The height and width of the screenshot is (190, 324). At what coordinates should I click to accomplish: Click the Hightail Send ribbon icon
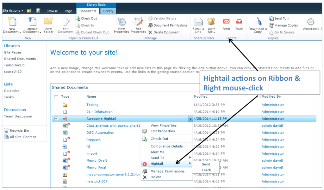coord(226,21)
